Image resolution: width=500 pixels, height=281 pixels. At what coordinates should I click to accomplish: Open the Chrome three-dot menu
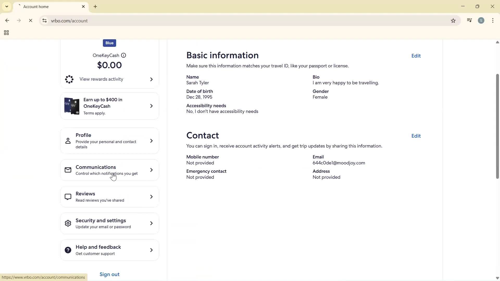(x=493, y=21)
